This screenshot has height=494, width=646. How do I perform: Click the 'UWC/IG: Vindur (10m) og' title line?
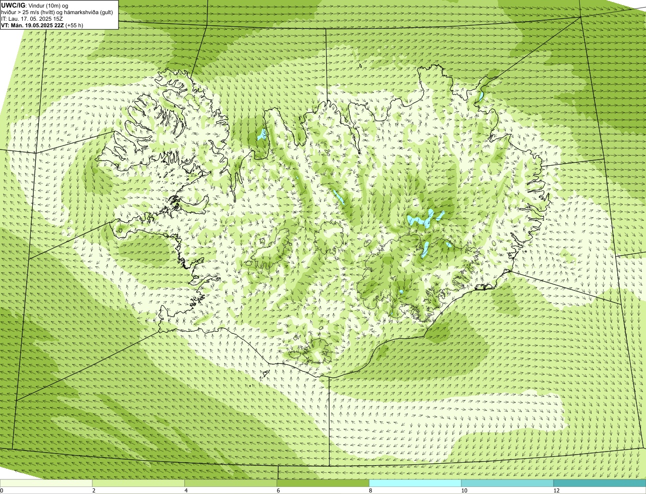tap(34, 5)
